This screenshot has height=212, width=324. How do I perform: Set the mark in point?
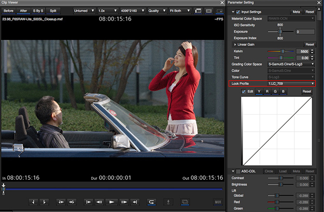(32, 202)
